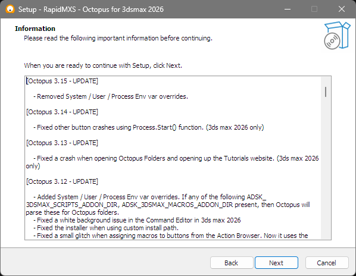Click the installer box and disc icon
The height and width of the screenshot is (276, 356).
(337, 35)
